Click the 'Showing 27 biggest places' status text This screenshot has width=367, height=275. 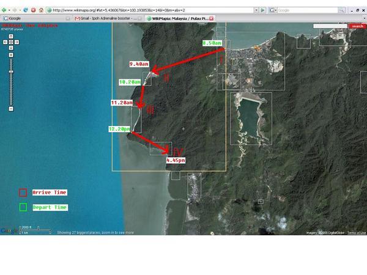pyautogui.click(x=95, y=232)
